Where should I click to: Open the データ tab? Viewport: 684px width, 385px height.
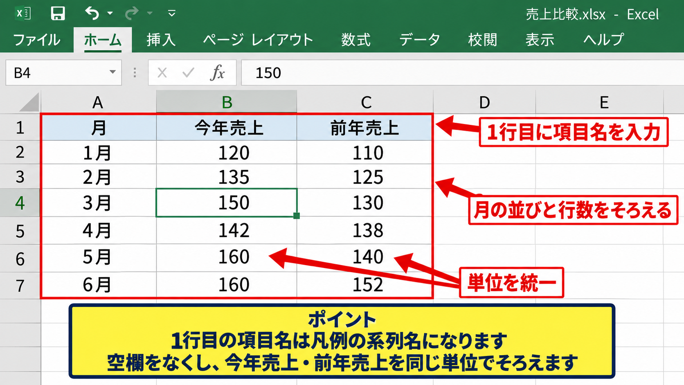420,40
